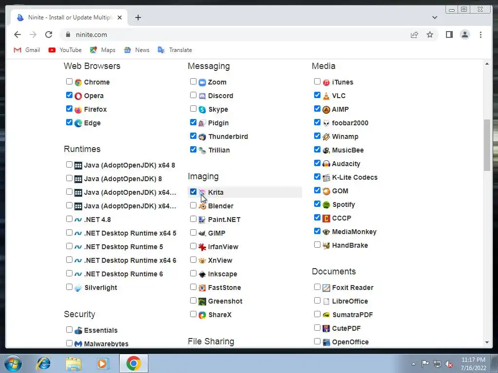Toggle the browser side panel
Image resolution: width=498 pixels, height=373 pixels.
pyautogui.click(x=449, y=34)
